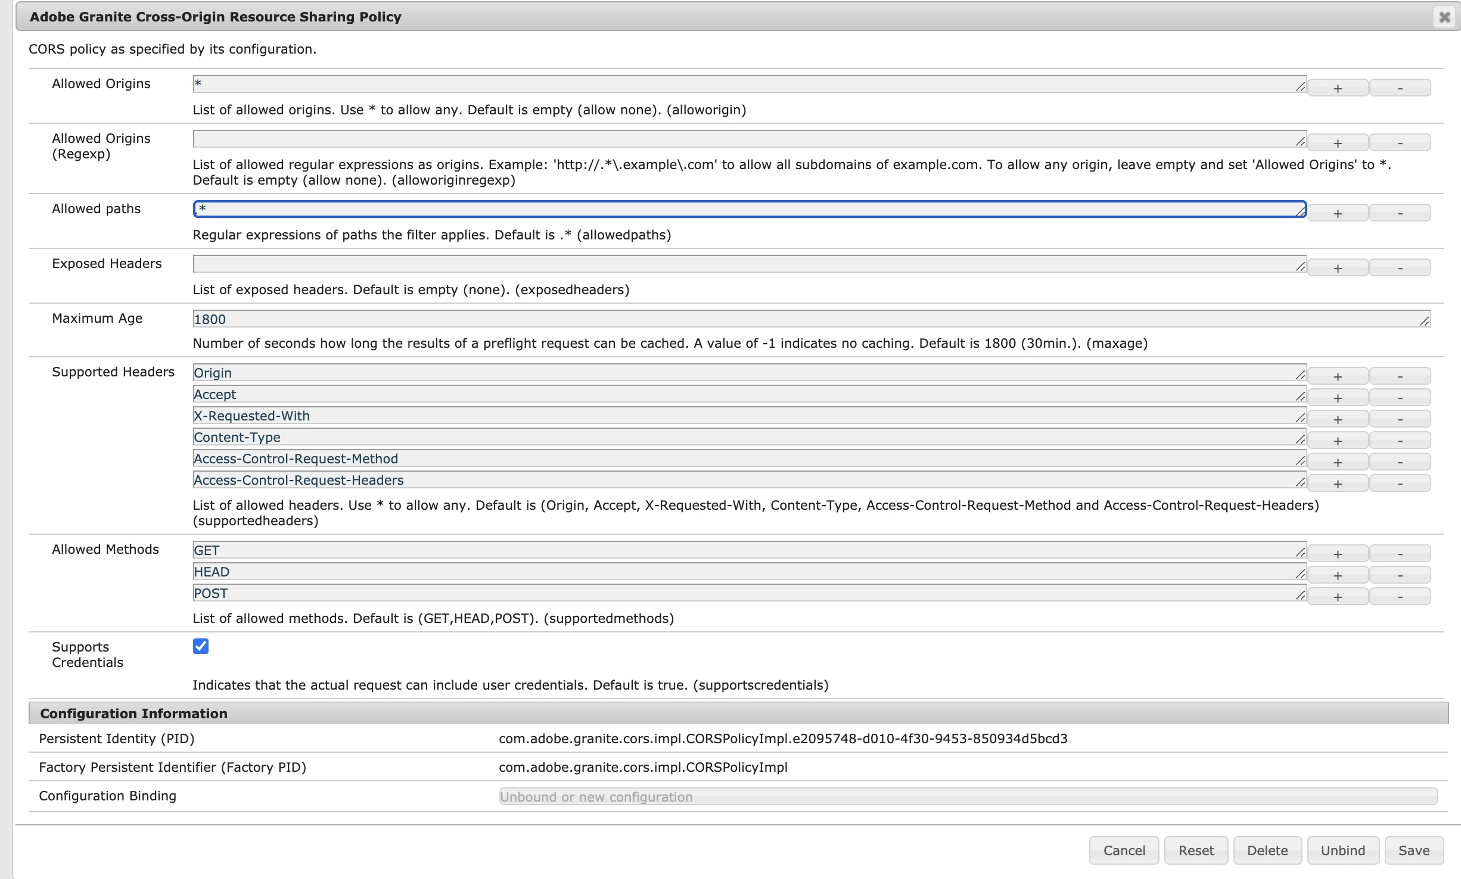Remove the Access-Control-Request-Headers entry
1461x879 pixels.
pyautogui.click(x=1400, y=484)
